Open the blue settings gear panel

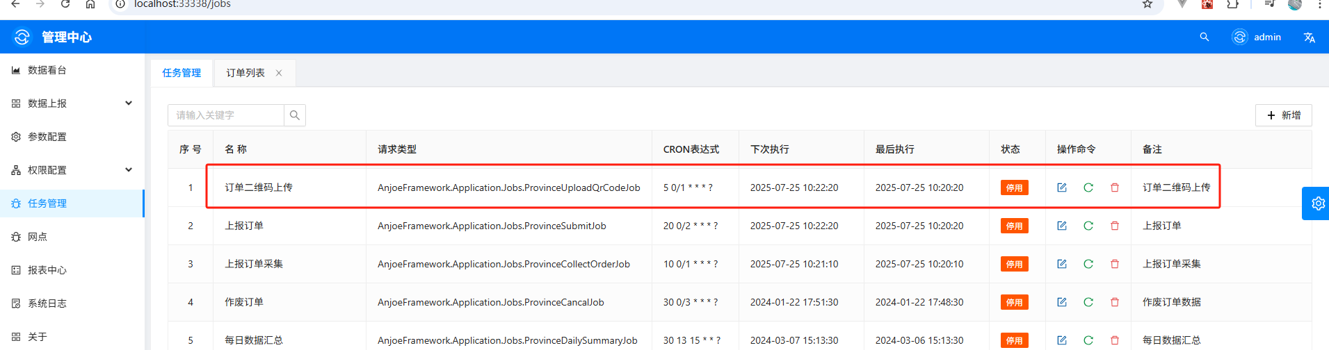(1317, 203)
